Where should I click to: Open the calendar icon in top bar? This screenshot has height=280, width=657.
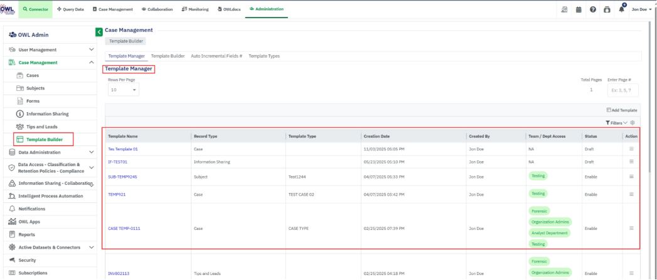pyautogui.click(x=579, y=9)
